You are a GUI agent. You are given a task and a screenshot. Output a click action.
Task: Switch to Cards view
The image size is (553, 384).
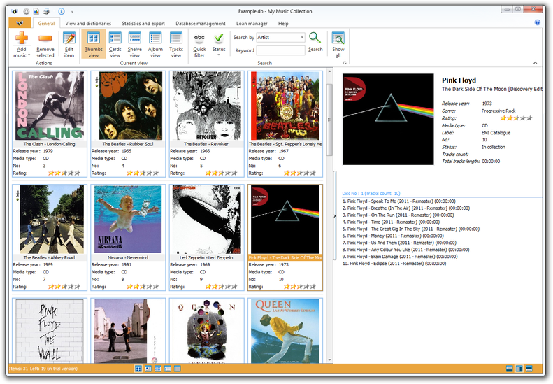115,44
